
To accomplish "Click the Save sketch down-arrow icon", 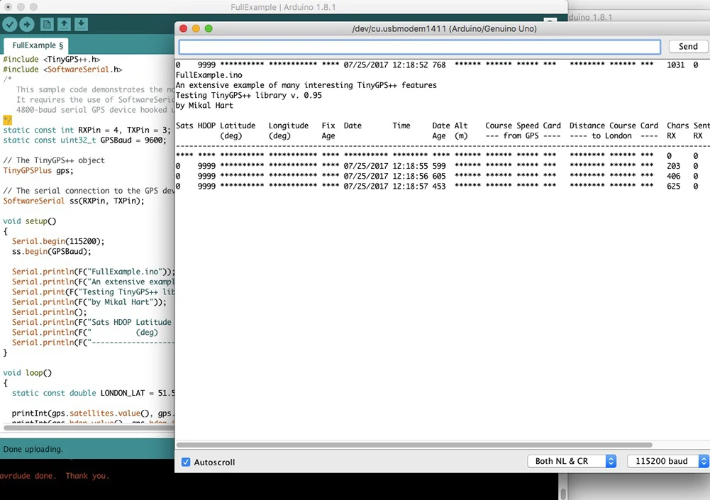I will tap(82, 25).
